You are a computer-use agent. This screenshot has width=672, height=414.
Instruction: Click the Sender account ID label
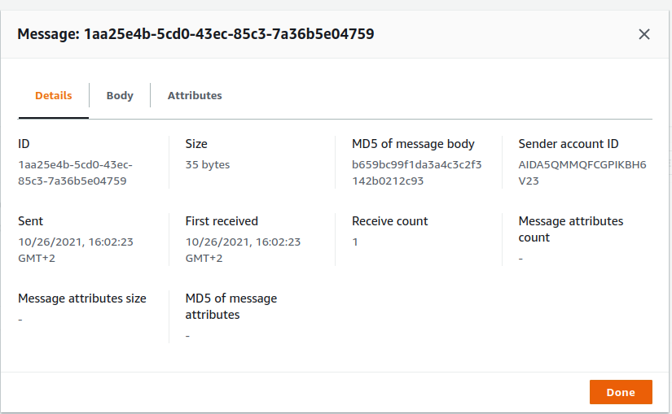[569, 144]
